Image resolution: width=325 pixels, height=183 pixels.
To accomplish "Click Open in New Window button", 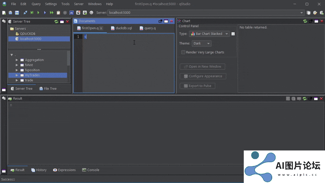I will pyautogui.click(x=202, y=67).
